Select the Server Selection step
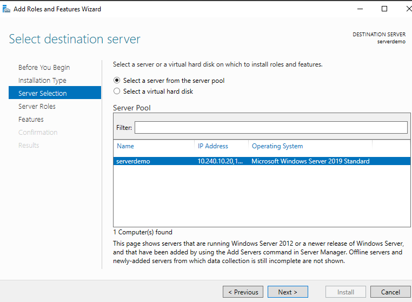Viewport: 412px width, 302px height. (43, 94)
